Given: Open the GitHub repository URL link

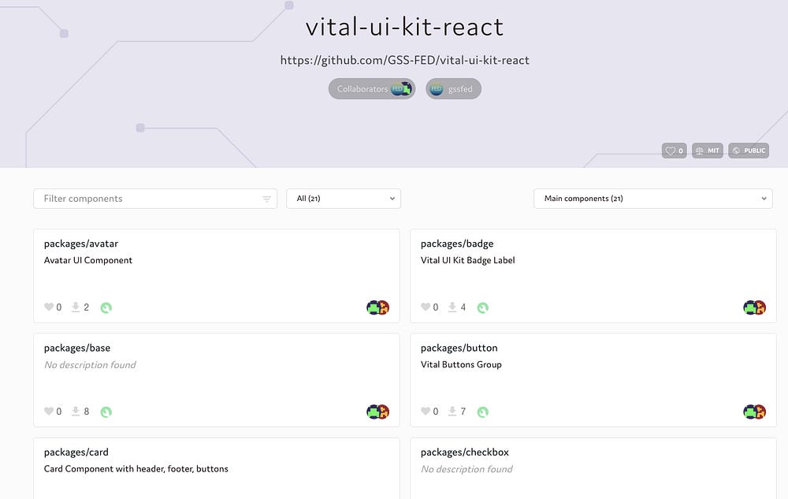Looking at the screenshot, I should [404, 60].
